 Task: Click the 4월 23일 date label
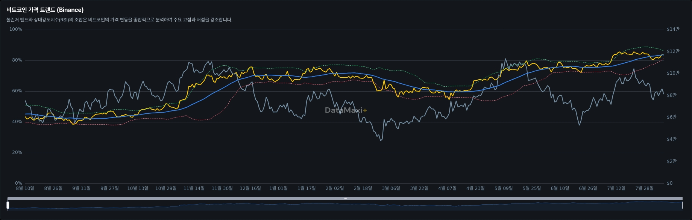pyautogui.click(x=475, y=188)
